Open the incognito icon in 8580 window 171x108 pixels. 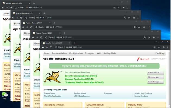tap(164, 48)
